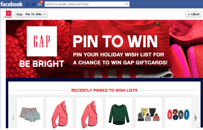Click the Gap page name button
Screen dimensions: 203x130
click(x=19, y=14)
